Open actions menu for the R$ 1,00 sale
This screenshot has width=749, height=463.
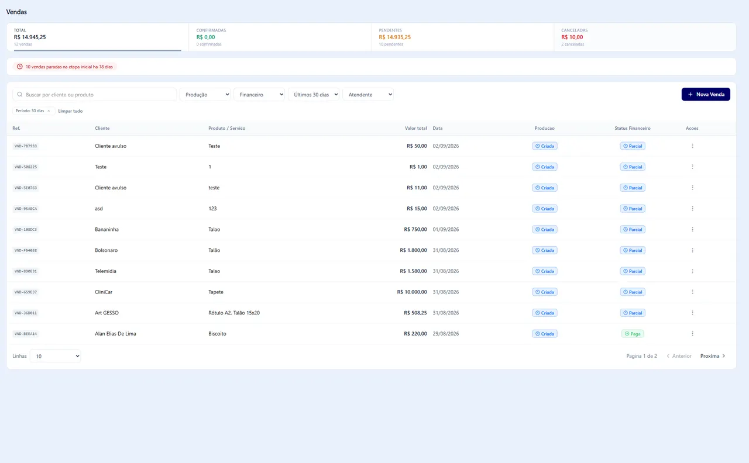click(692, 167)
